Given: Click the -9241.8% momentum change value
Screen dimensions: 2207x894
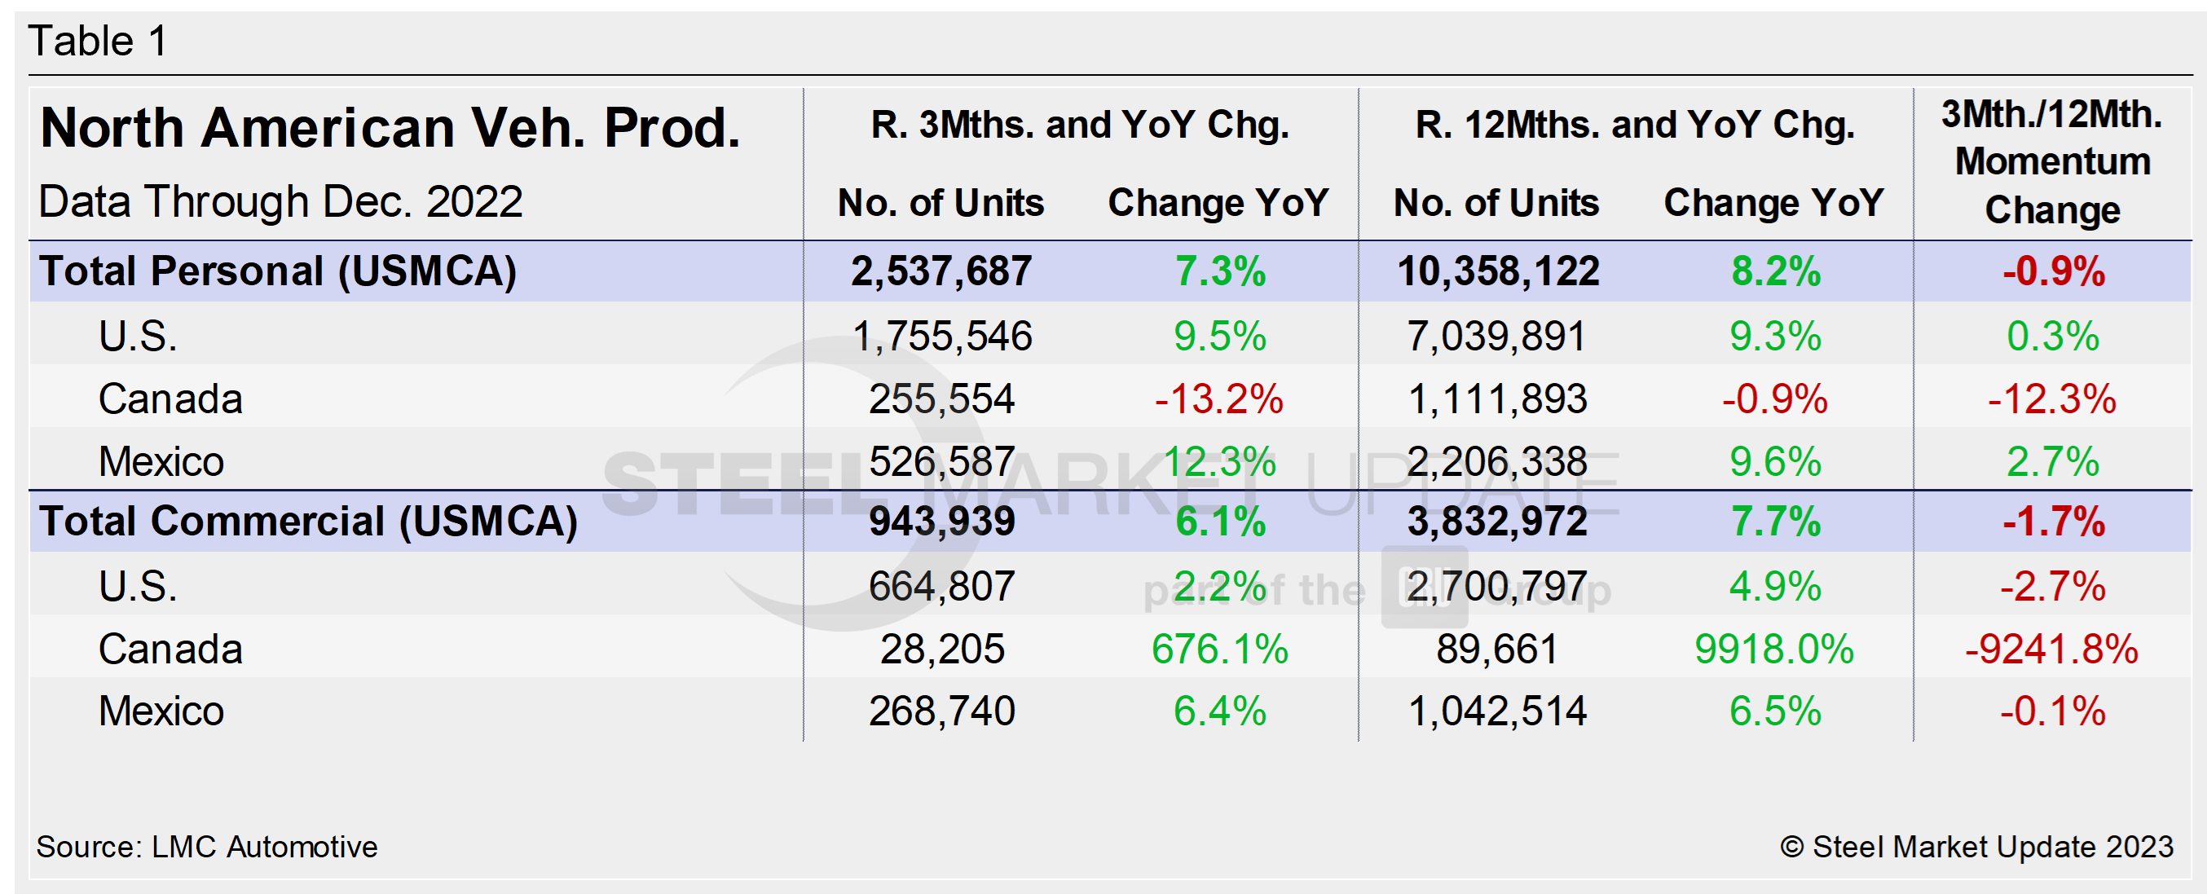Looking at the screenshot, I should click(x=2051, y=649).
